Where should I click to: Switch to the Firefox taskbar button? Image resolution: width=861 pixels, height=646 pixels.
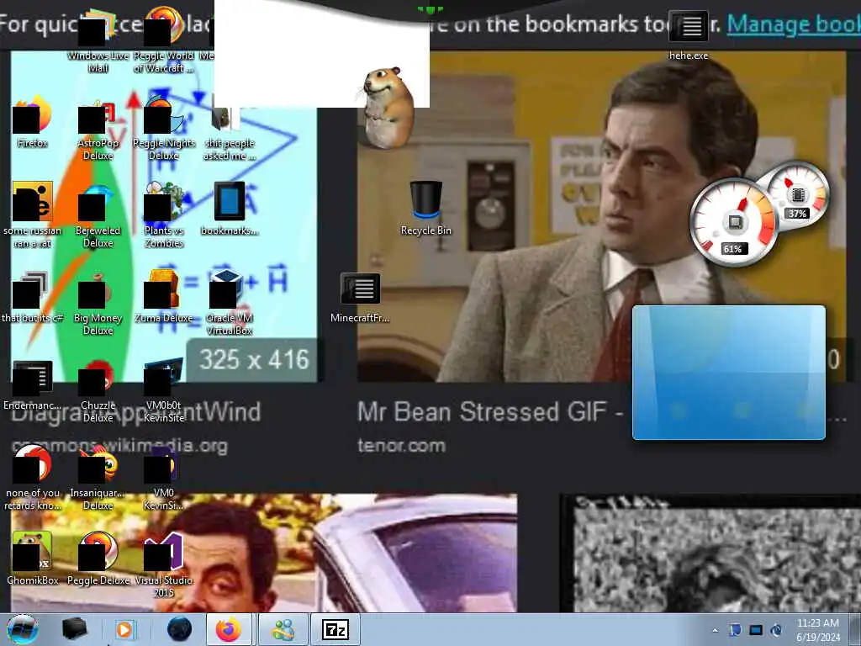(x=229, y=629)
